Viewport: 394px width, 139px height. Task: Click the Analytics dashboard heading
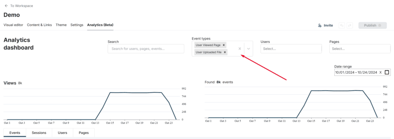pos(18,44)
